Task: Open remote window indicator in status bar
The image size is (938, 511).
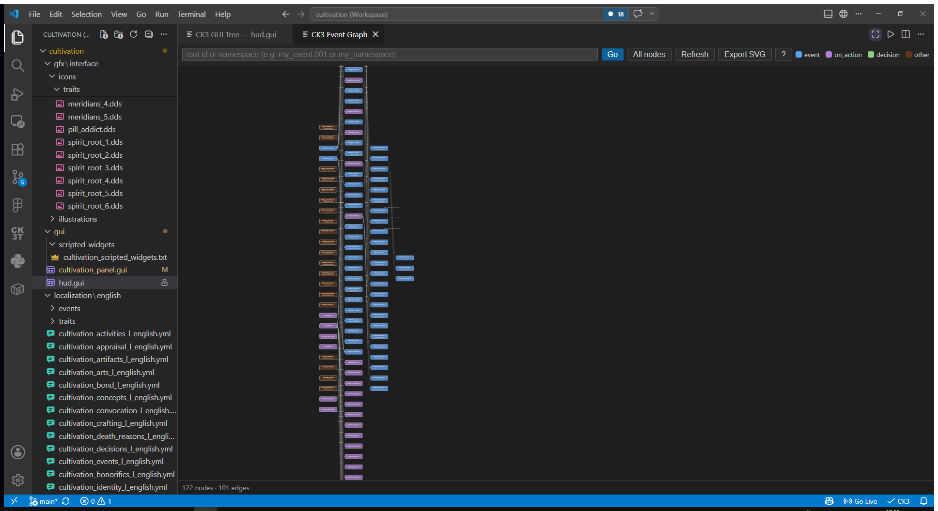Action: pyautogui.click(x=14, y=501)
